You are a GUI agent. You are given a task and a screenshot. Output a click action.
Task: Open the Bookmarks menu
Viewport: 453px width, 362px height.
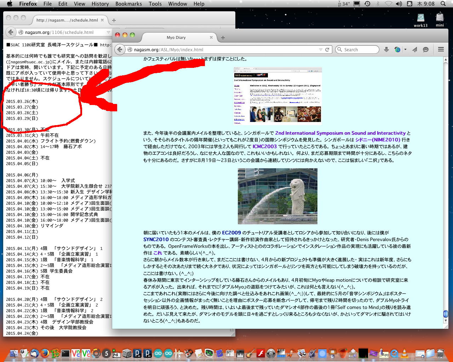pos(128,4)
